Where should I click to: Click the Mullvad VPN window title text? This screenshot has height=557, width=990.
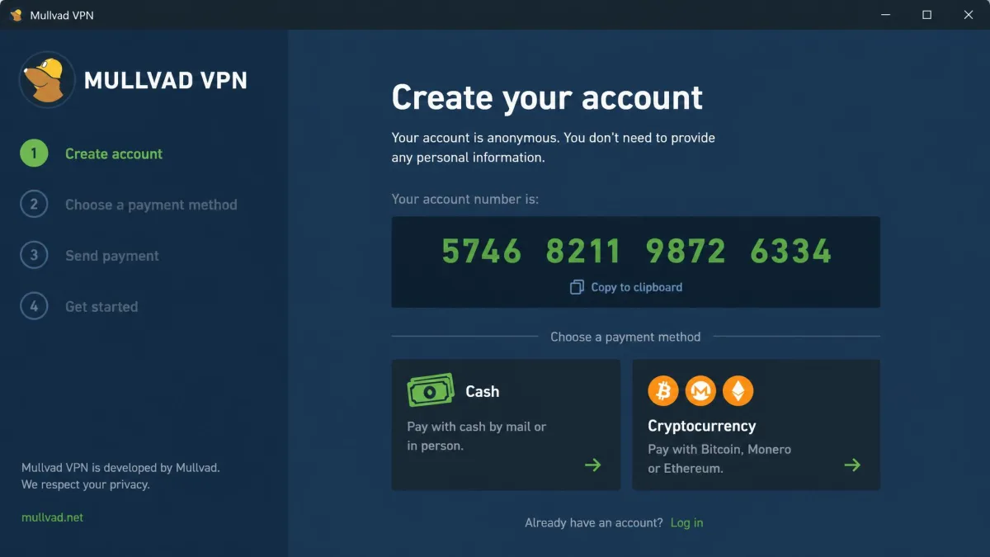[x=62, y=16]
